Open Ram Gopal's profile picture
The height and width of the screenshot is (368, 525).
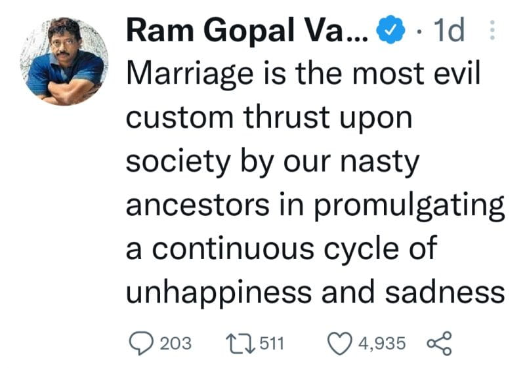click(64, 61)
